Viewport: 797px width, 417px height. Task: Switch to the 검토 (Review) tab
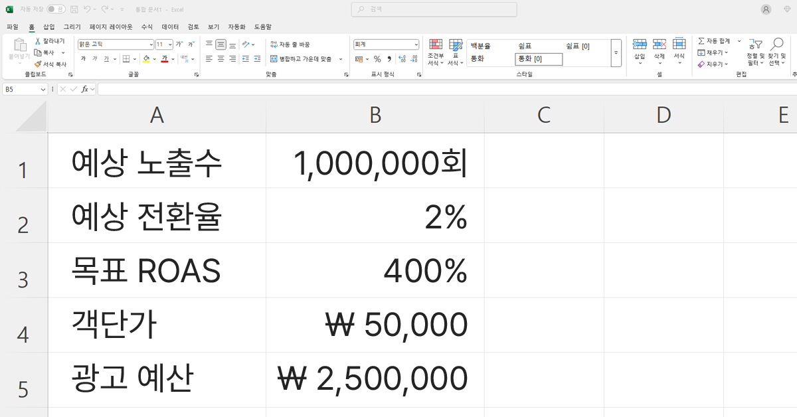193,27
